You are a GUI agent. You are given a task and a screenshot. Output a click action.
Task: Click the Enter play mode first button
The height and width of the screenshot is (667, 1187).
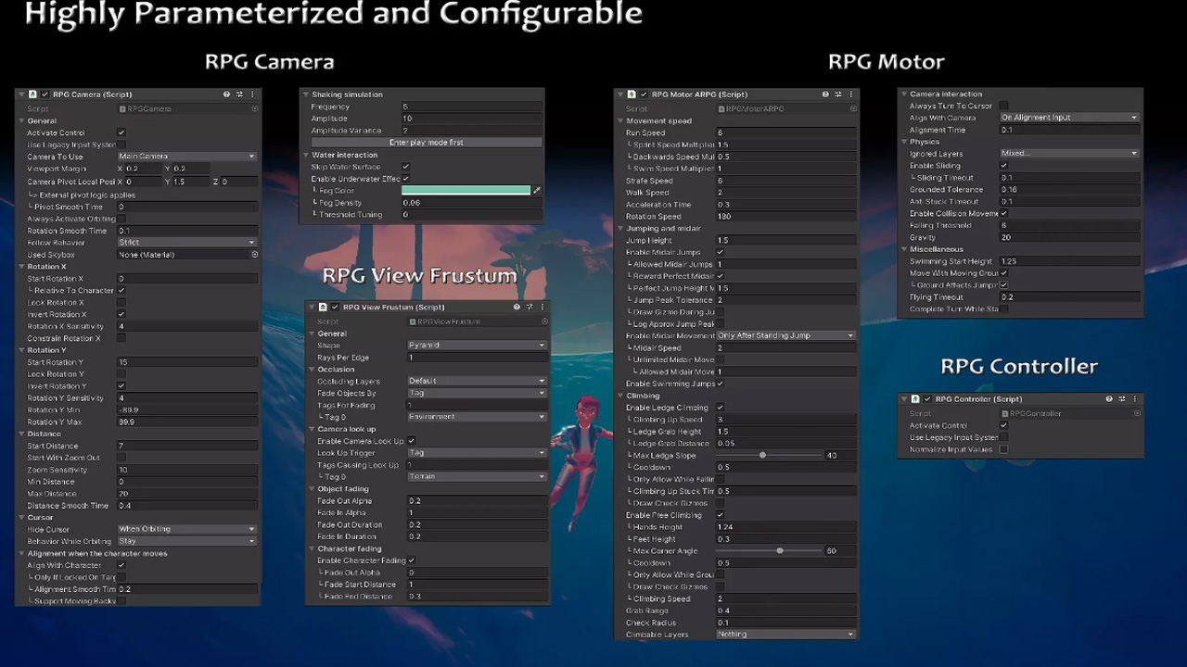click(x=426, y=143)
